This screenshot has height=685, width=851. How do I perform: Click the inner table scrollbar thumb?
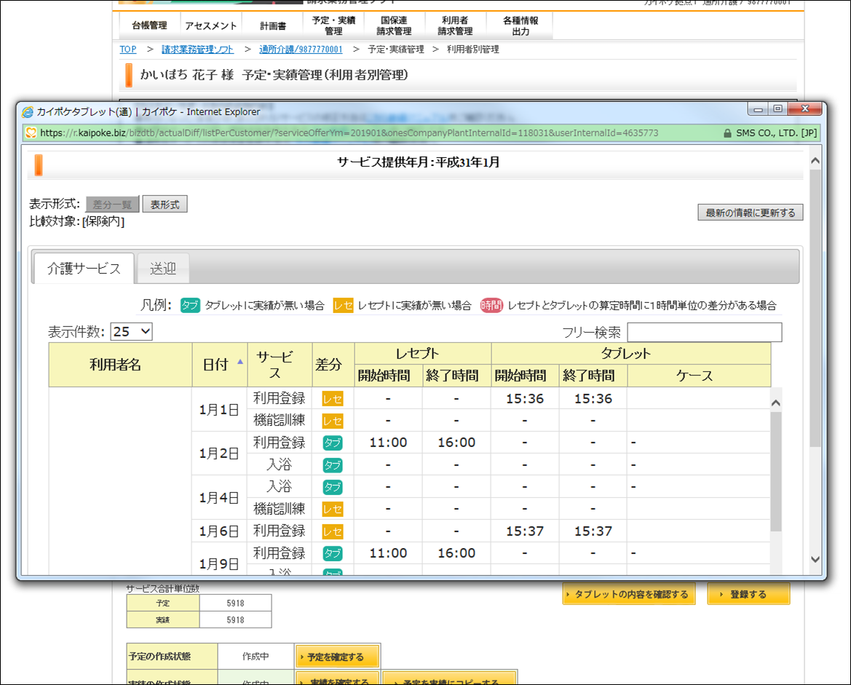coord(776,471)
